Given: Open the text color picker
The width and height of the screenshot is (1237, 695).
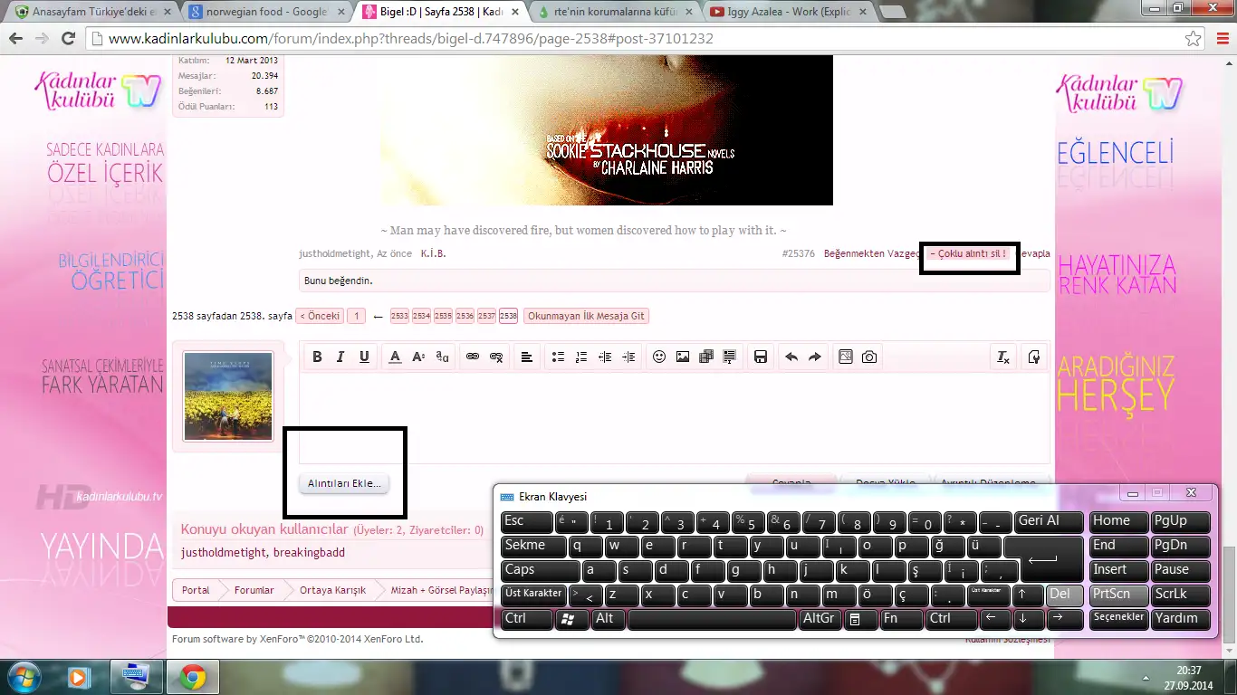Looking at the screenshot, I should pyautogui.click(x=395, y=357).
